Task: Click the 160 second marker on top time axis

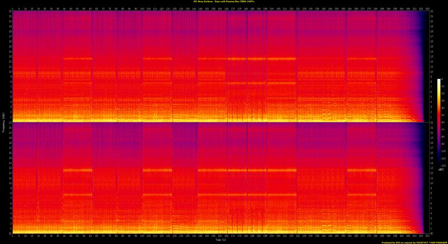Action: pyautogui.click(x=220, y=8)
